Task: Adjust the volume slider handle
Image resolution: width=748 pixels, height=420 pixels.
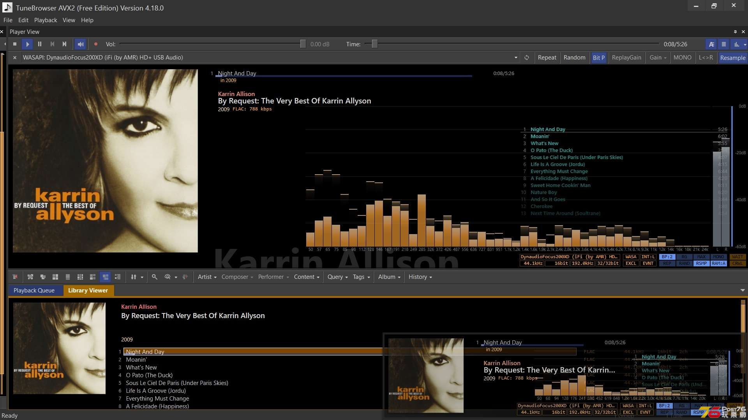Action: [x=303, y=44]
